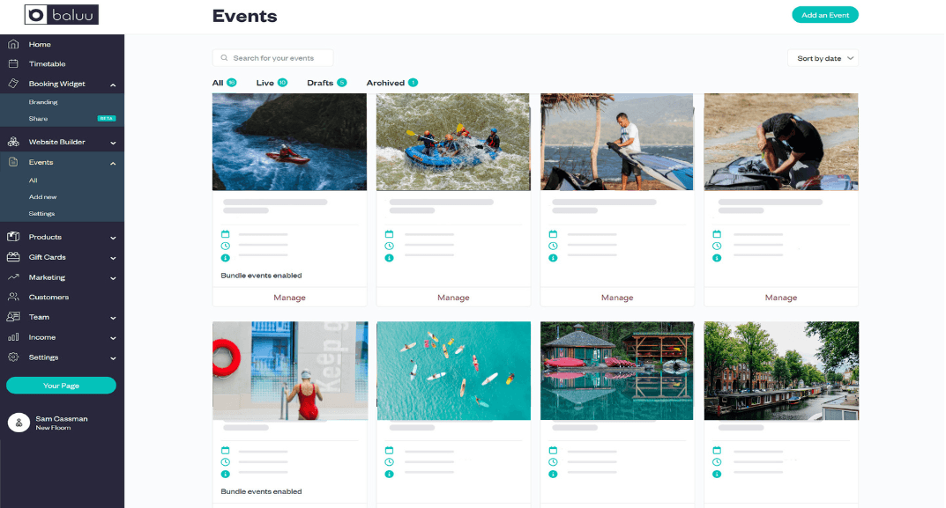
Task: Expand the Team submenu chevron
Action: pyautogui.click(x=113, y=318)
